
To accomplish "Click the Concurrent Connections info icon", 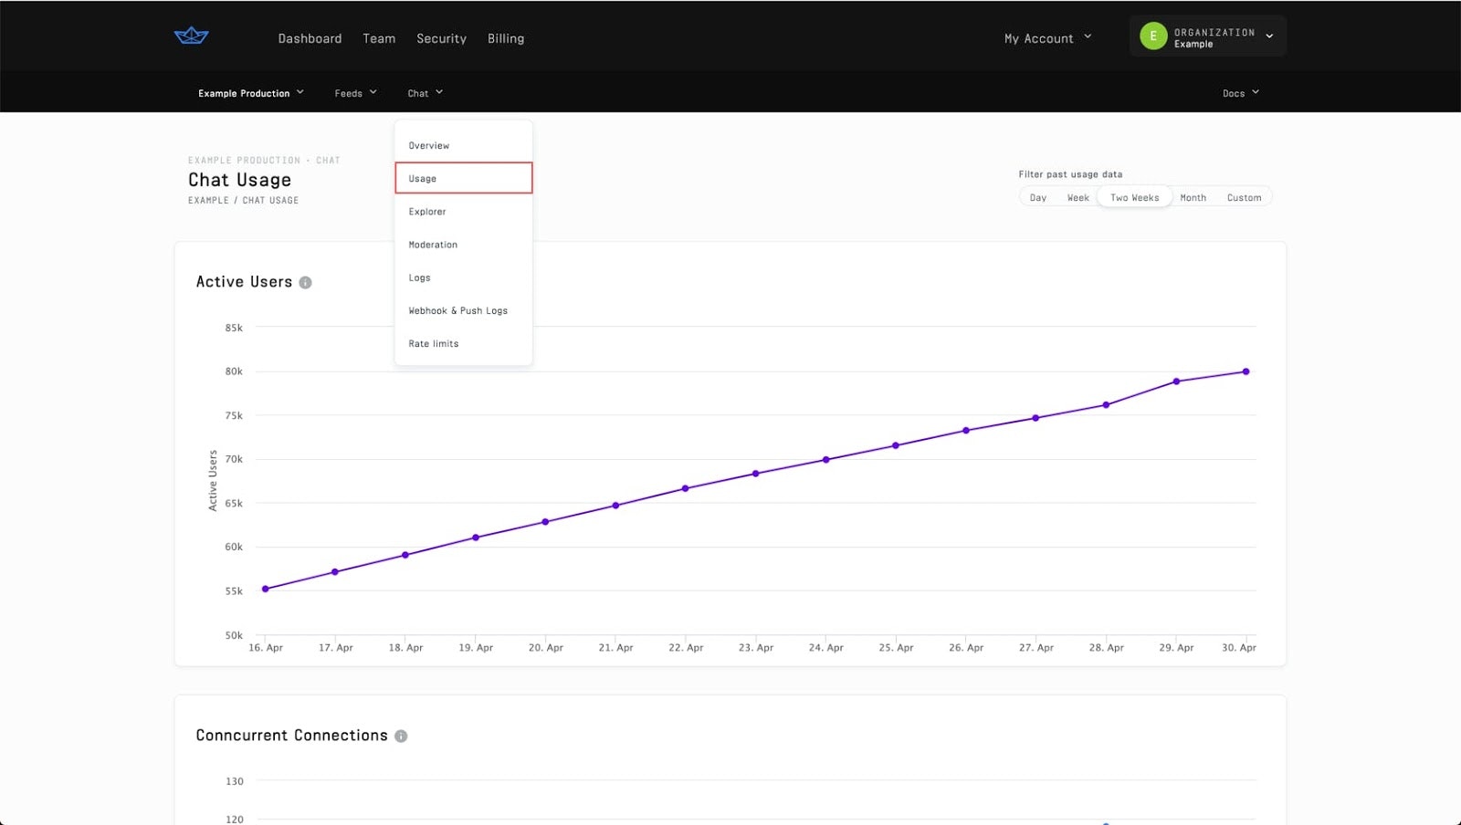I will 401,736.
